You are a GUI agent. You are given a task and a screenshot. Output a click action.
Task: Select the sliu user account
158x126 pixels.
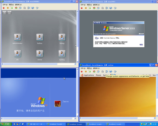click(x=17, y=55)
